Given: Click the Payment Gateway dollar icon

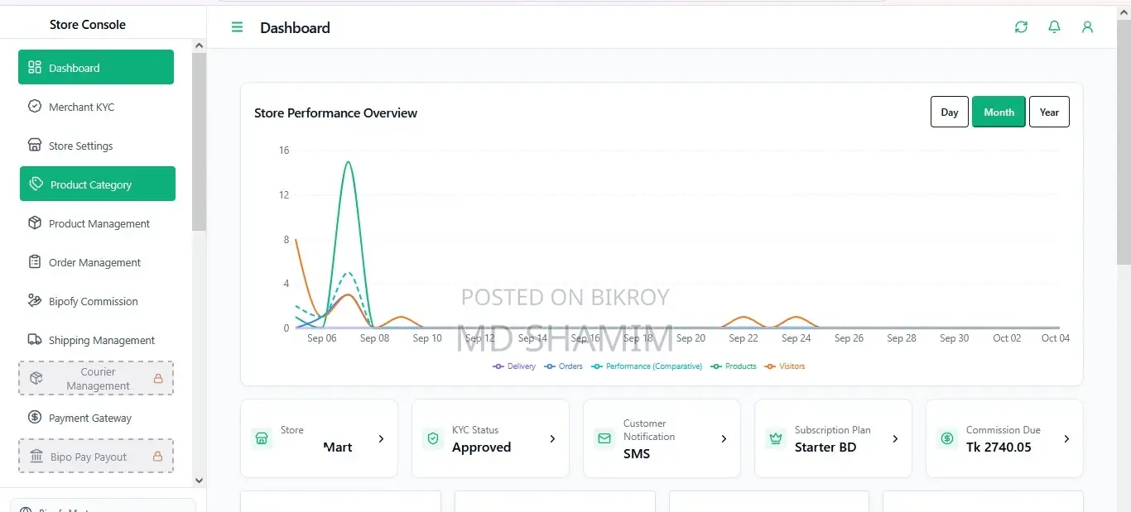Looking at the screenshot, I should 35,418.
